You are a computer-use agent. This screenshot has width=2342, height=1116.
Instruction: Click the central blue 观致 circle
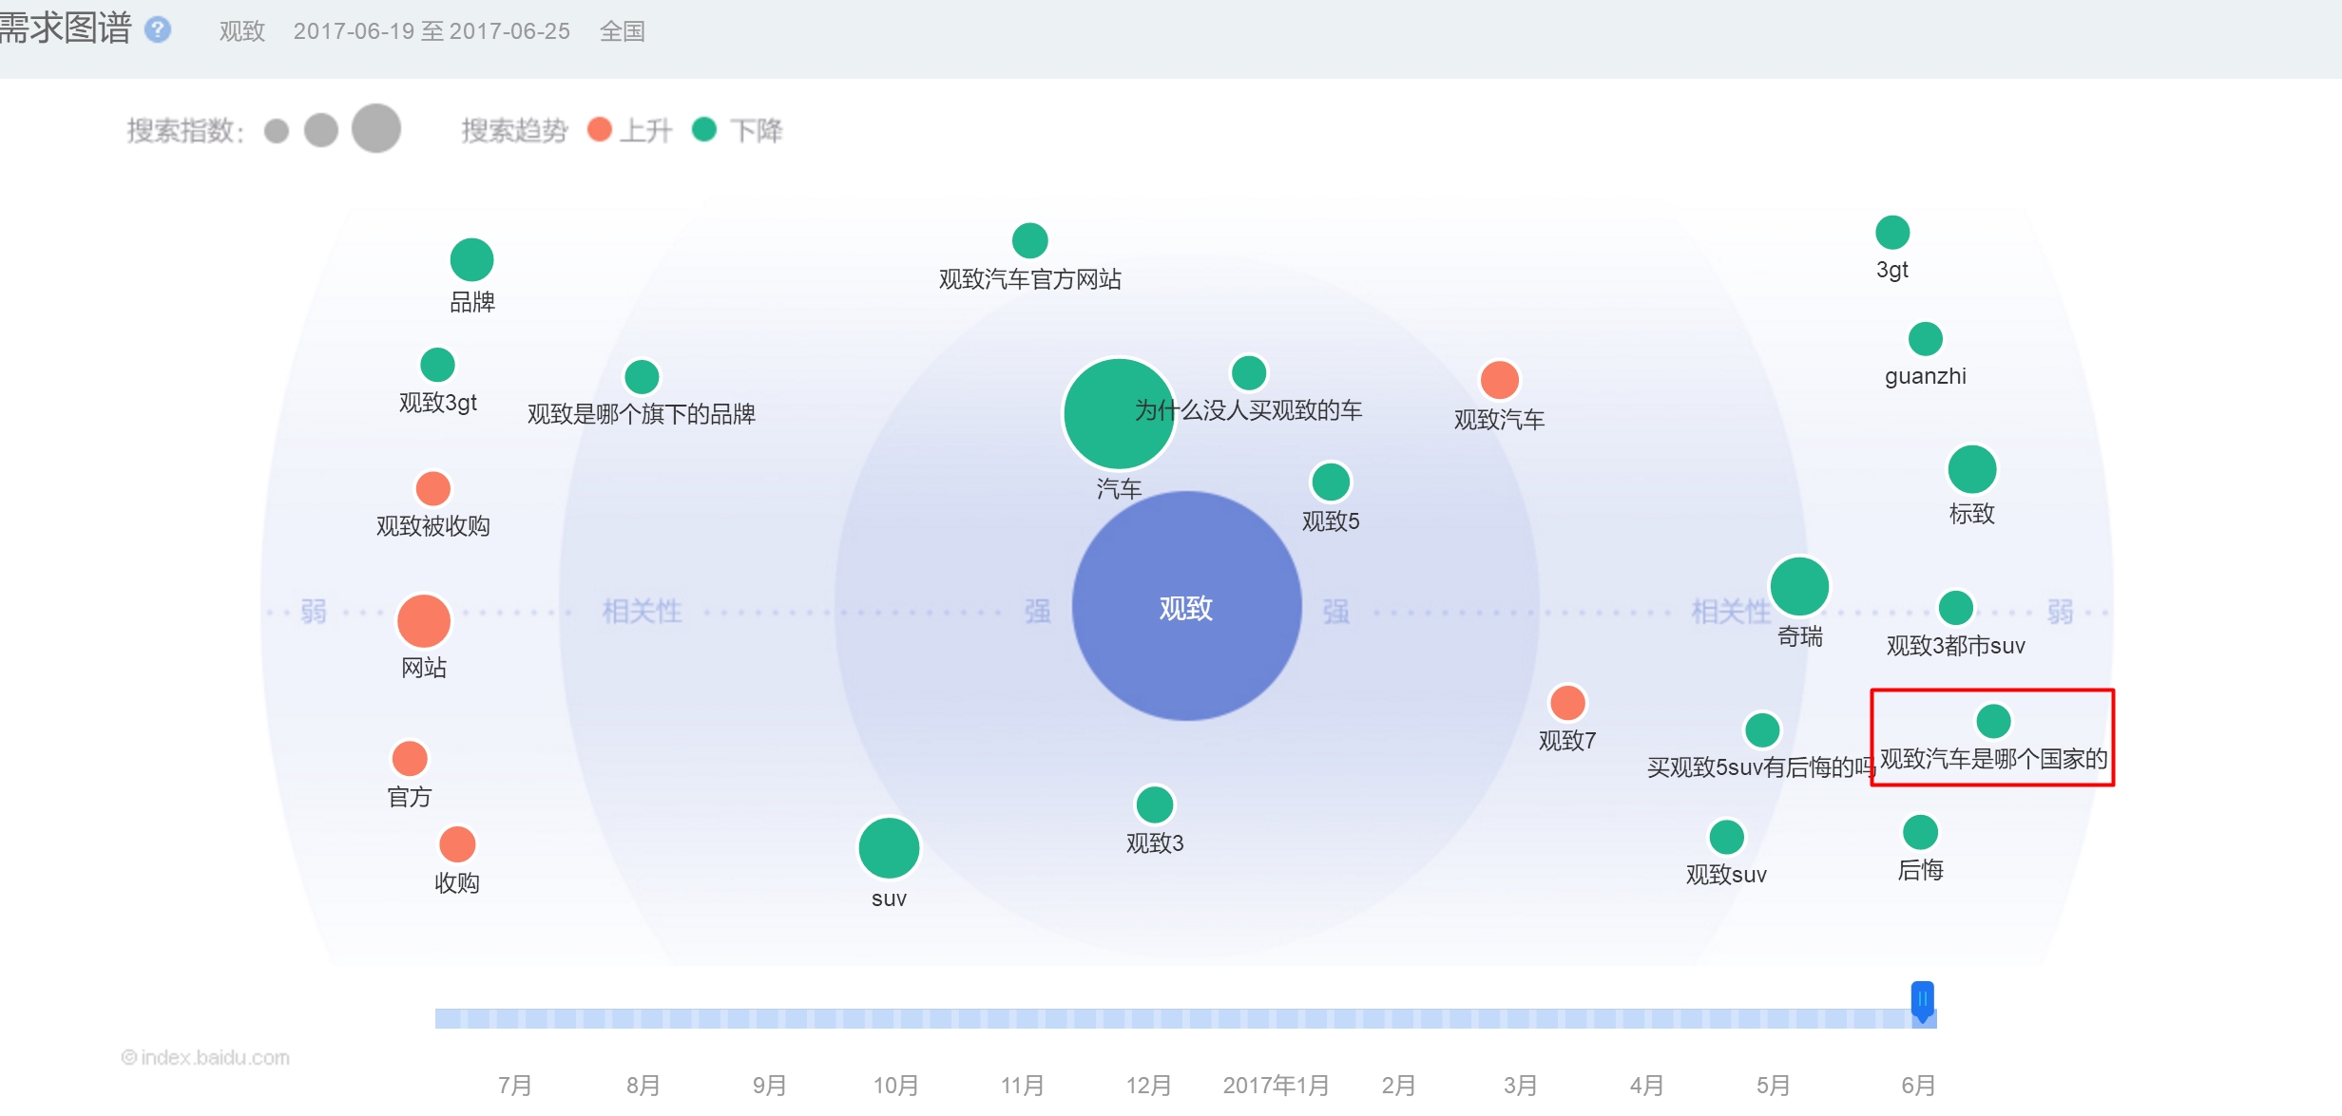pos(1186,606)
